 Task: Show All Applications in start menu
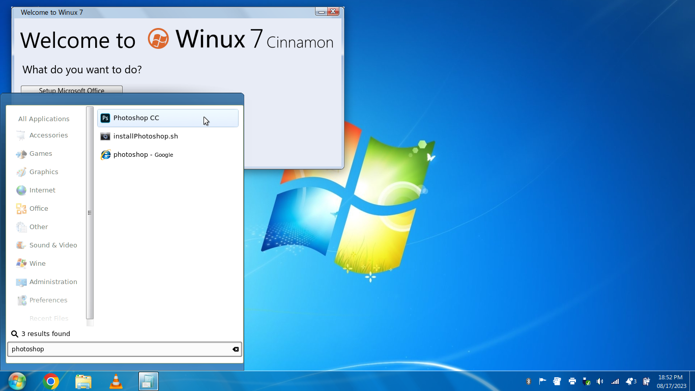(44, 119)
